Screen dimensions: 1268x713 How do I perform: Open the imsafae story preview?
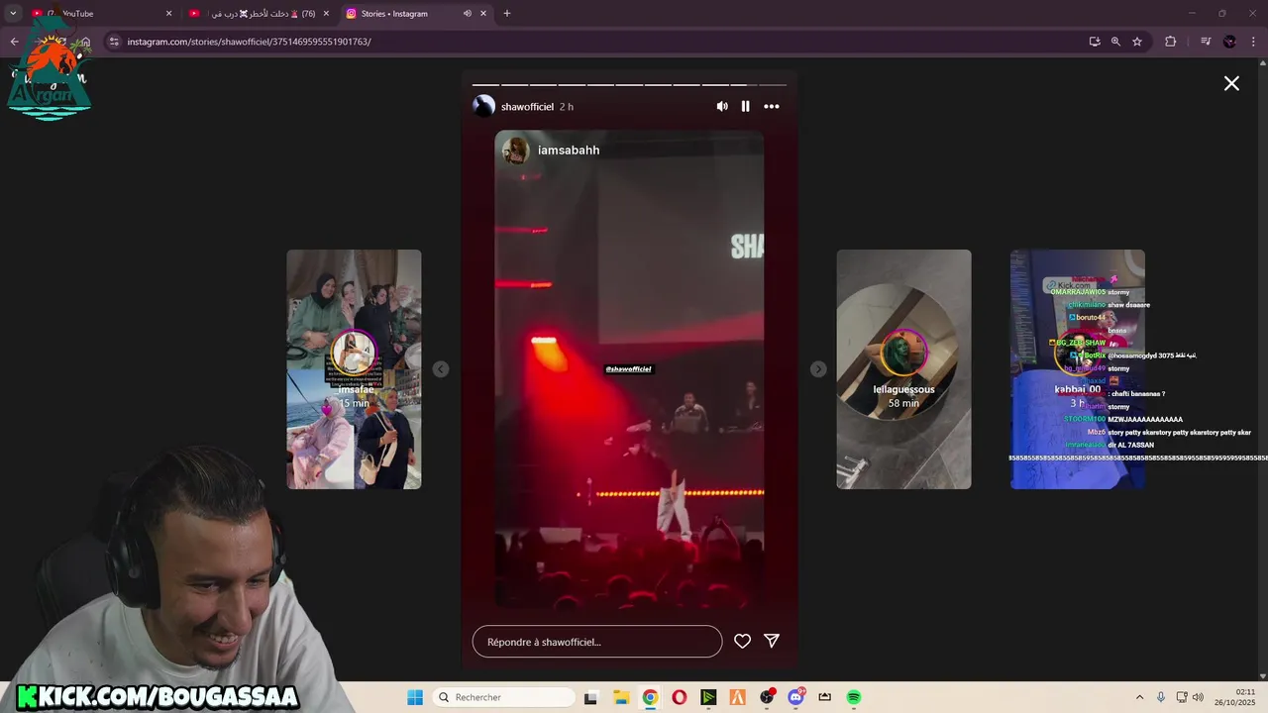pyautogui.click(x=354, y=369)
